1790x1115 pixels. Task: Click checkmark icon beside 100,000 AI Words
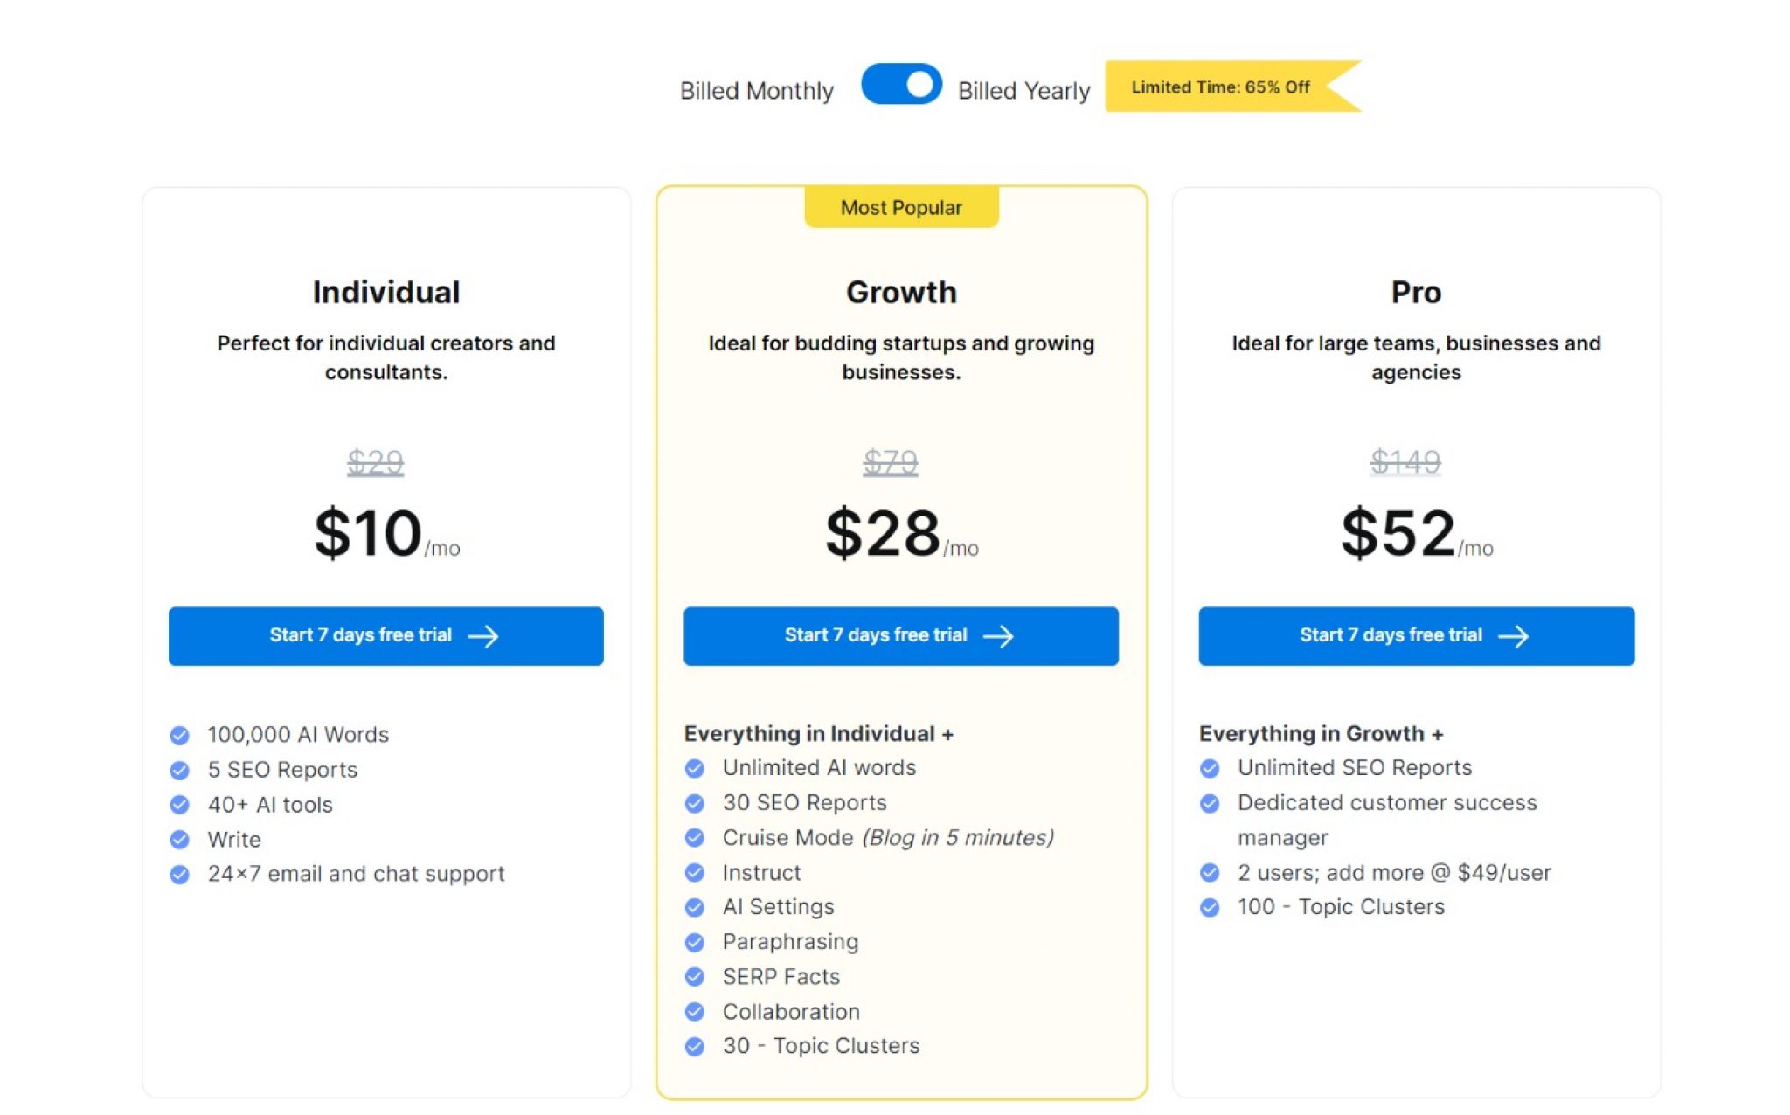click(179, 736)
